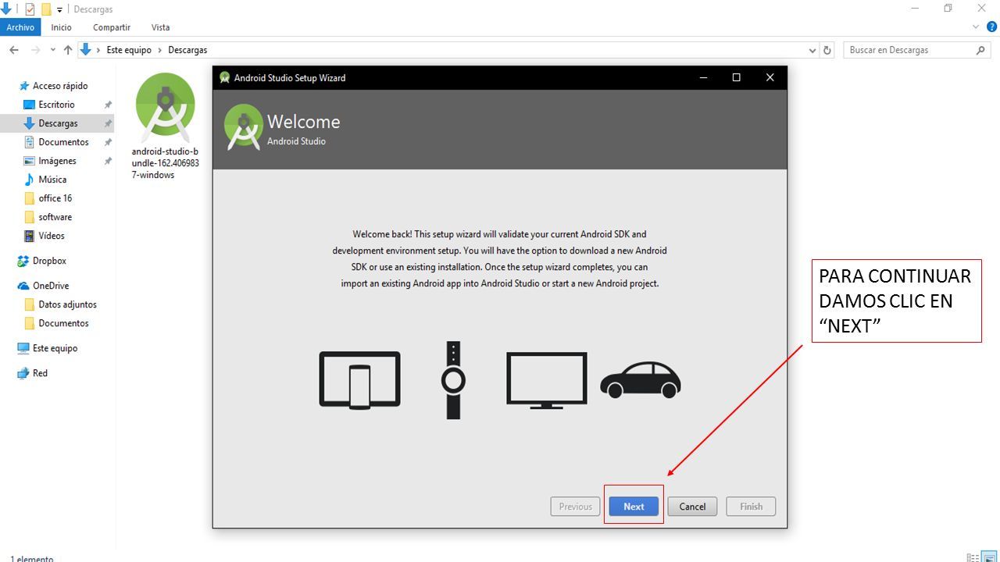Viewport: 1000px width, 562px height.
Task: Click the phone and tablet device icon
Action: (x=359, y=379)
